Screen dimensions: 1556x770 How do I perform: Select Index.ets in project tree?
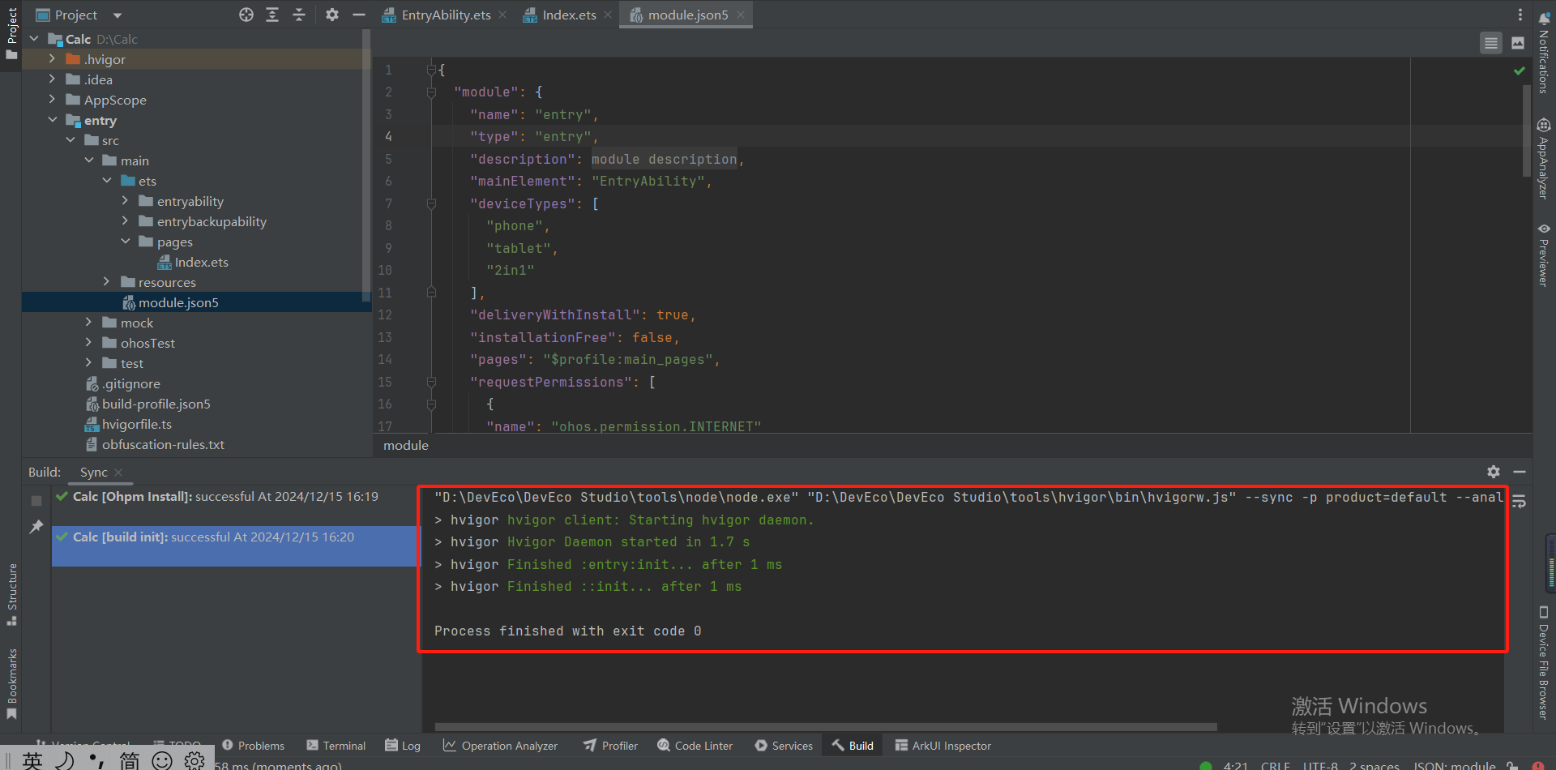193,262
